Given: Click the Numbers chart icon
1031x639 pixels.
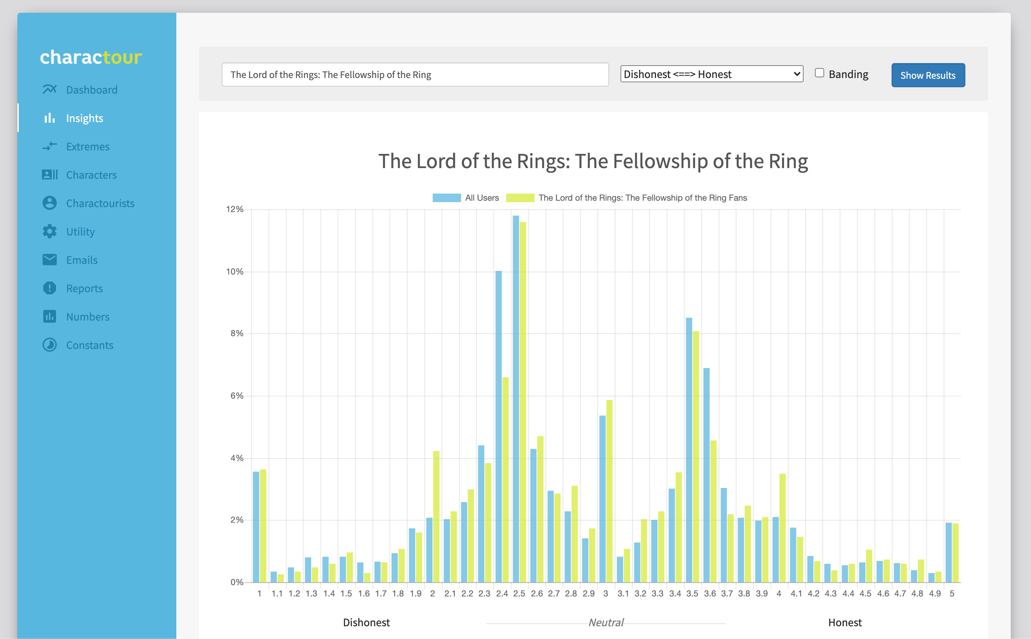Looking at the screenshot, I should pyautogui.click(x=49, y=316).
